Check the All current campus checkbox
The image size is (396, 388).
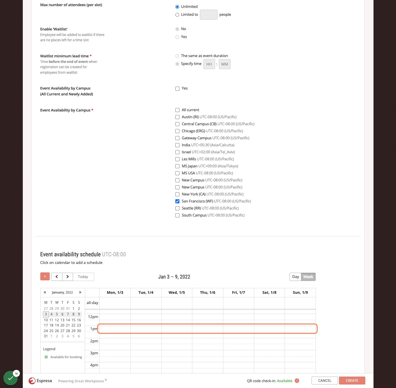coord(177,110)
